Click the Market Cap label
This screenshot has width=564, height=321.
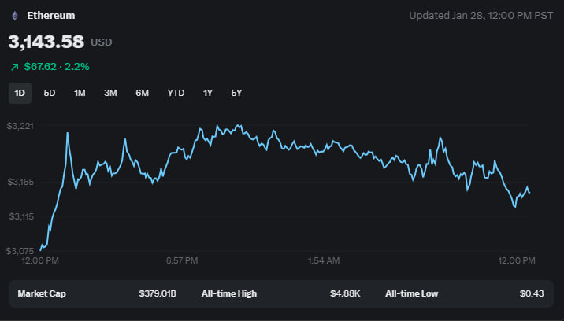pos(42,293)
